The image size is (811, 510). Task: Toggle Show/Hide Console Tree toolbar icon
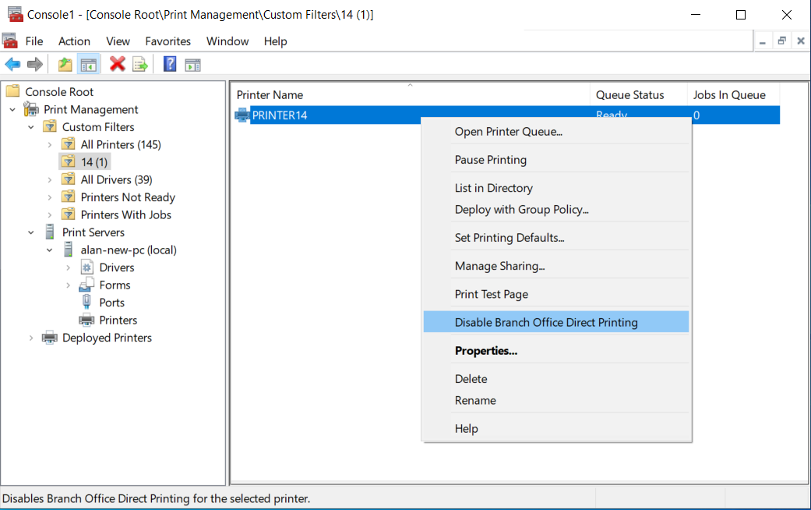coord(89,65)
